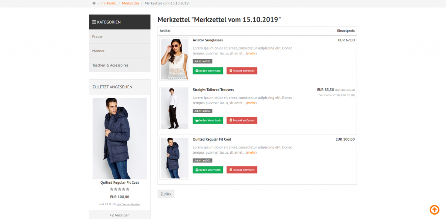The image size is (446, 219).
Task: Add Aviator Sunglasses to Warenkorb
Action: click(208, 71)
